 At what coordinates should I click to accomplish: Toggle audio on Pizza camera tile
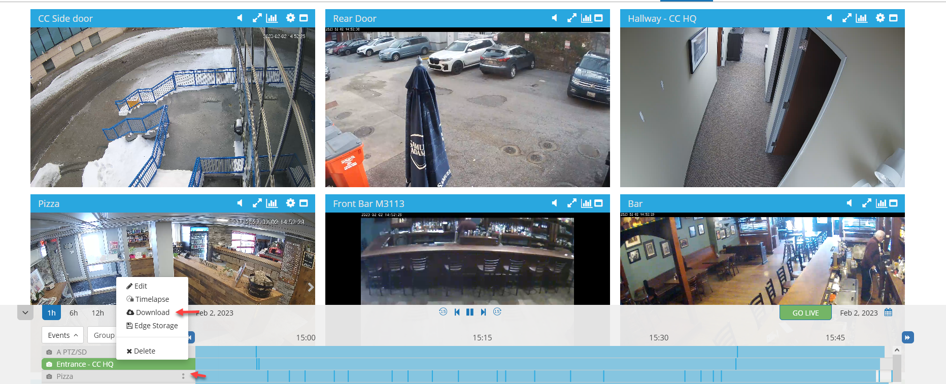240,203
